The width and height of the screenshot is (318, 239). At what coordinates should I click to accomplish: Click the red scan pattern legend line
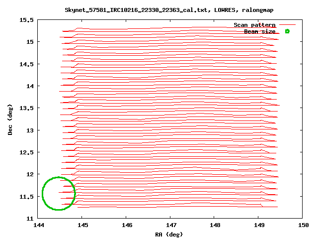click(287, 24)
